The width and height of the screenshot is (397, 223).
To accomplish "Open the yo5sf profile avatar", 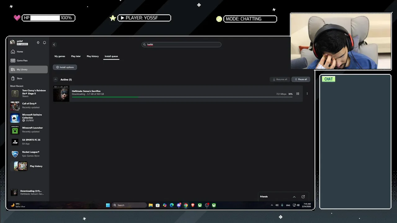I will [12, 42].
